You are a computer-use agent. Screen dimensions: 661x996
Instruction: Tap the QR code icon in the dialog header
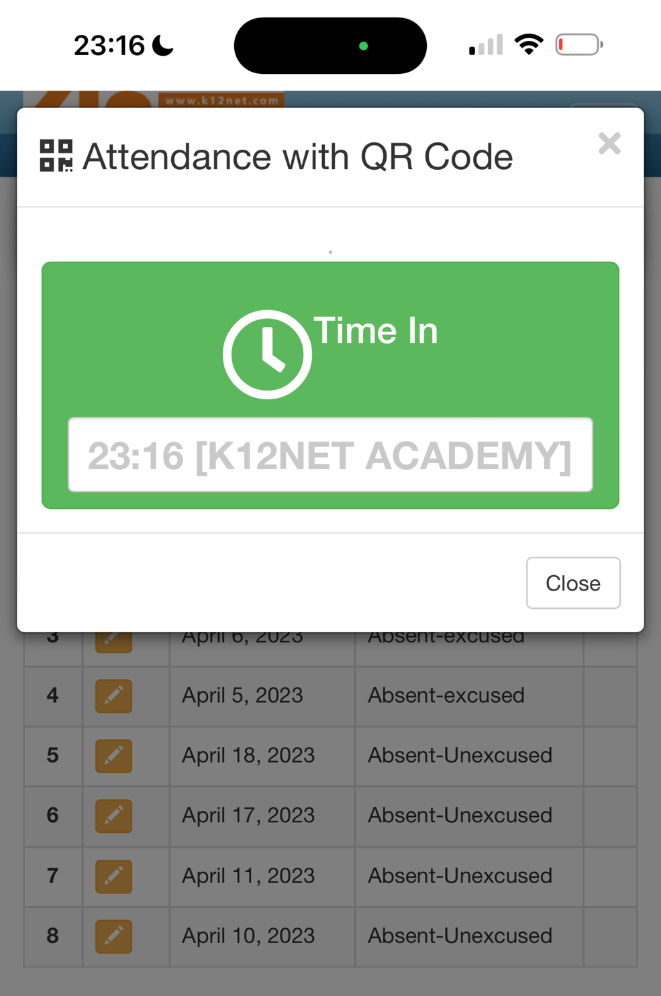[x=56, y=156]
